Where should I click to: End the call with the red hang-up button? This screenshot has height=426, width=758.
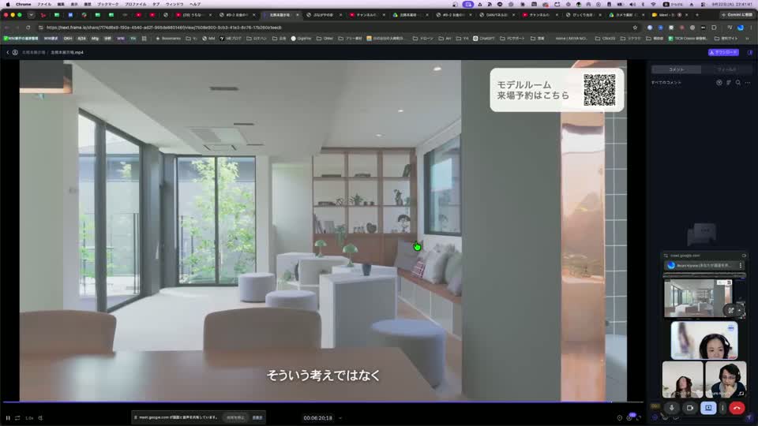coord(737,408)
